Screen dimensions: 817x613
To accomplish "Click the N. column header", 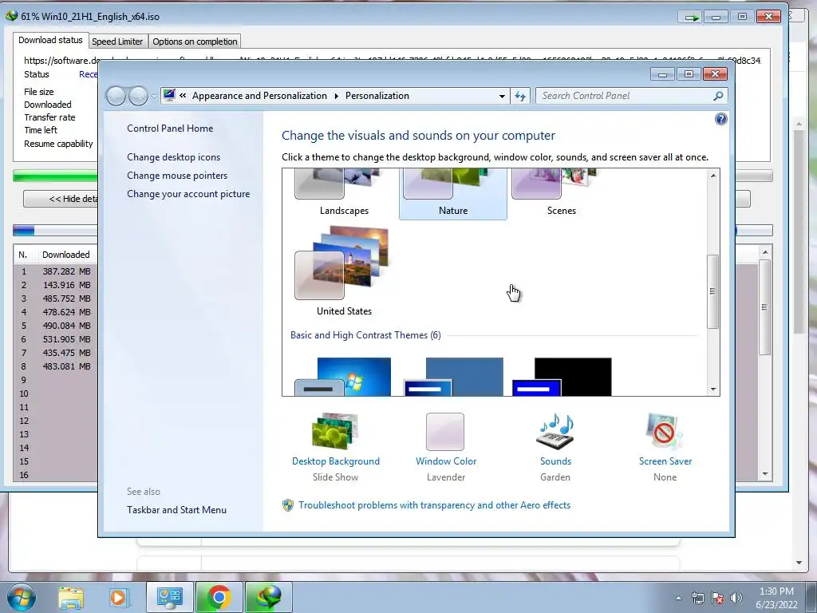I will [x=23, y=255].
